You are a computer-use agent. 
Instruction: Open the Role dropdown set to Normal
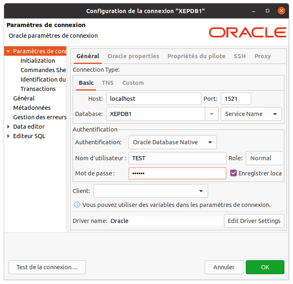pyautogui.click(x=264, y=158)
